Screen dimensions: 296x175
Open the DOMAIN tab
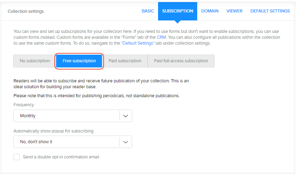coord(210,11)
